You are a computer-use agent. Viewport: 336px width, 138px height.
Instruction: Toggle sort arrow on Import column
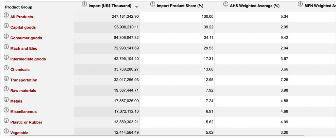(137, 7)
